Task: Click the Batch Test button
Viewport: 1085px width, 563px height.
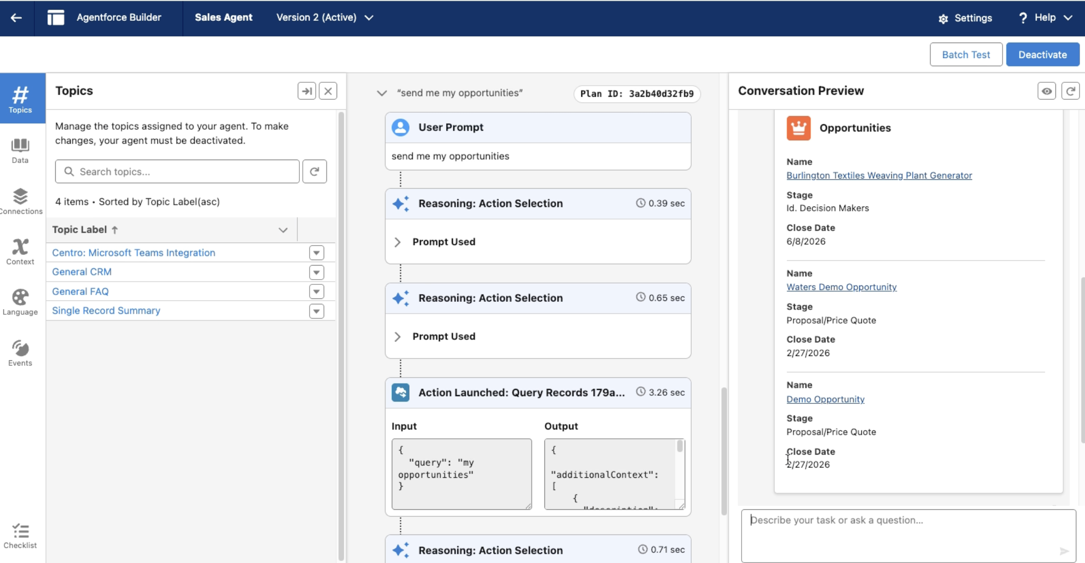Action: coord(966,55)
